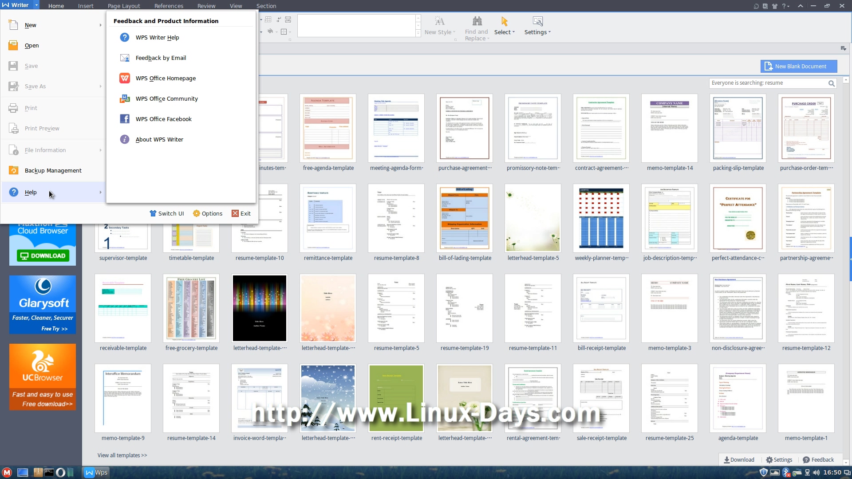The image size is (852, 479).
Task: Switch to the Page Layout tab
Action: [124, 6]
